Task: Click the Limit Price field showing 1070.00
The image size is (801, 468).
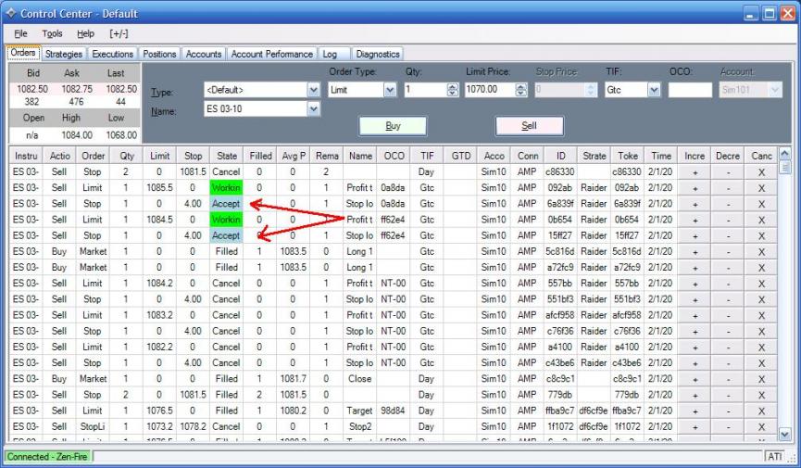Action: [x=489, y=90]
